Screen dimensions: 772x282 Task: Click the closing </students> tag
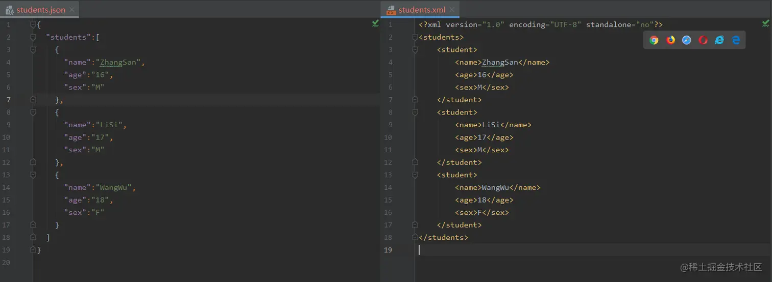point(443,237)
